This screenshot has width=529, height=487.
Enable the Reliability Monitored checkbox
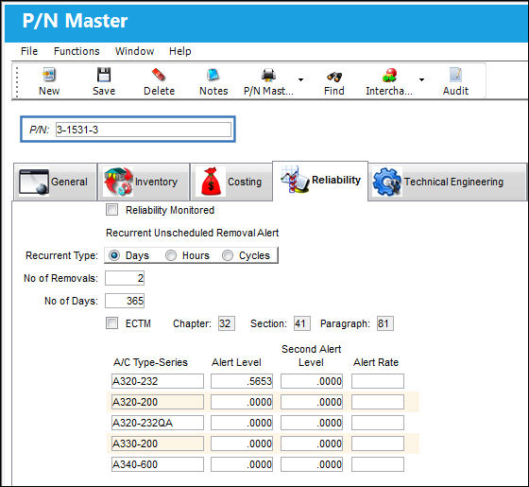112,209
